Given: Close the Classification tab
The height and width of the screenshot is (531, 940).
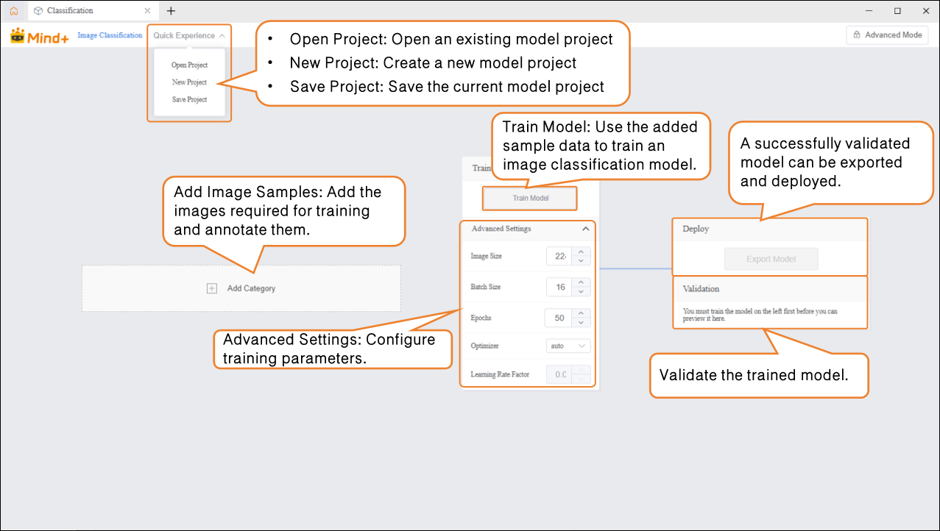Looking at the screenshot, I should click(x=148, y=11).
